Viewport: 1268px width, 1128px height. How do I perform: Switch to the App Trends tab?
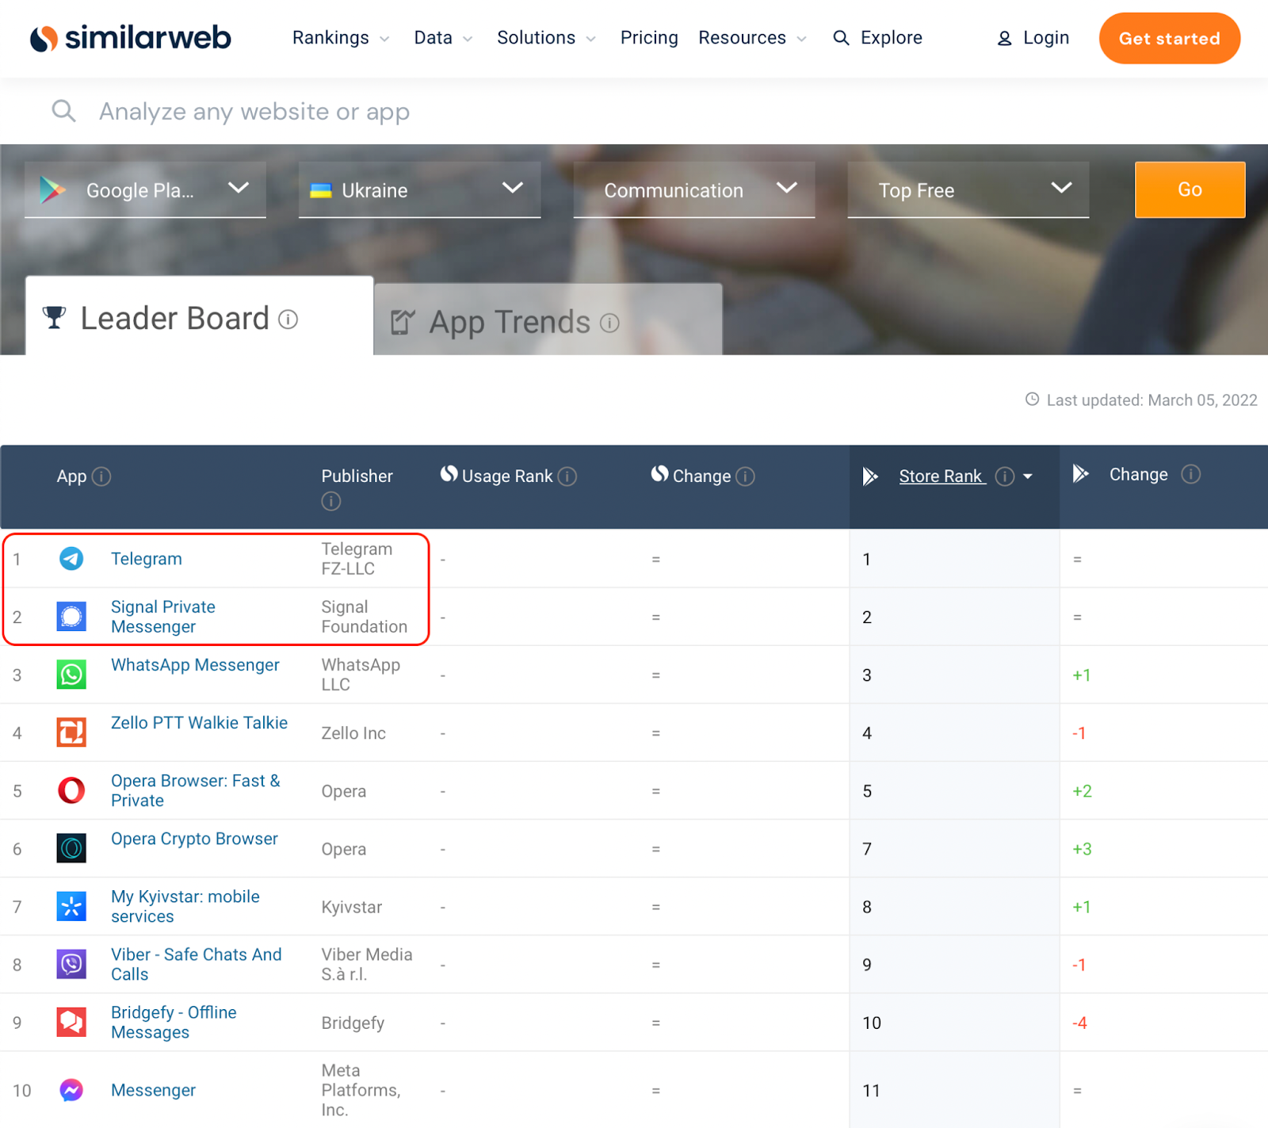point(548,321)
